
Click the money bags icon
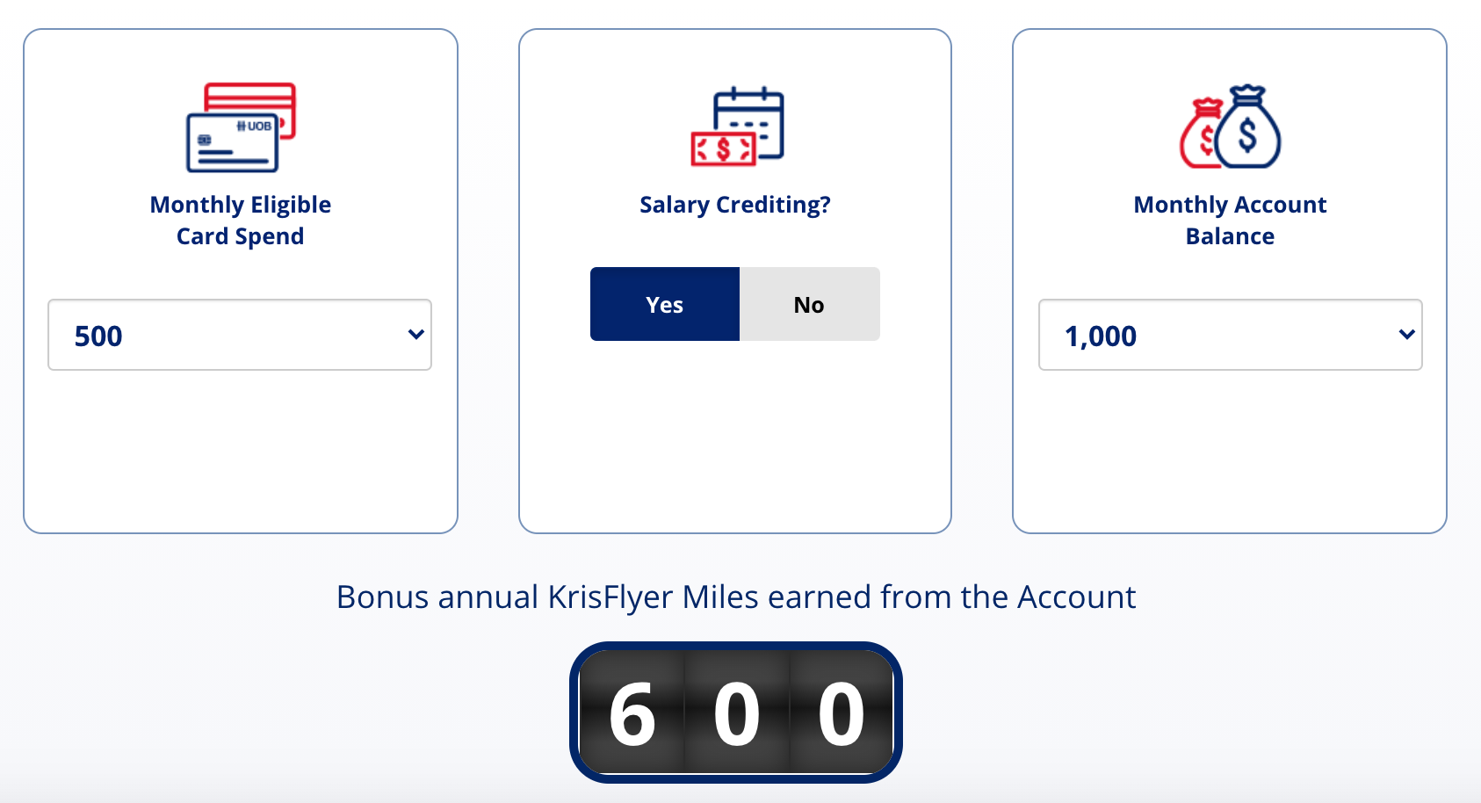coord(1230,127)
